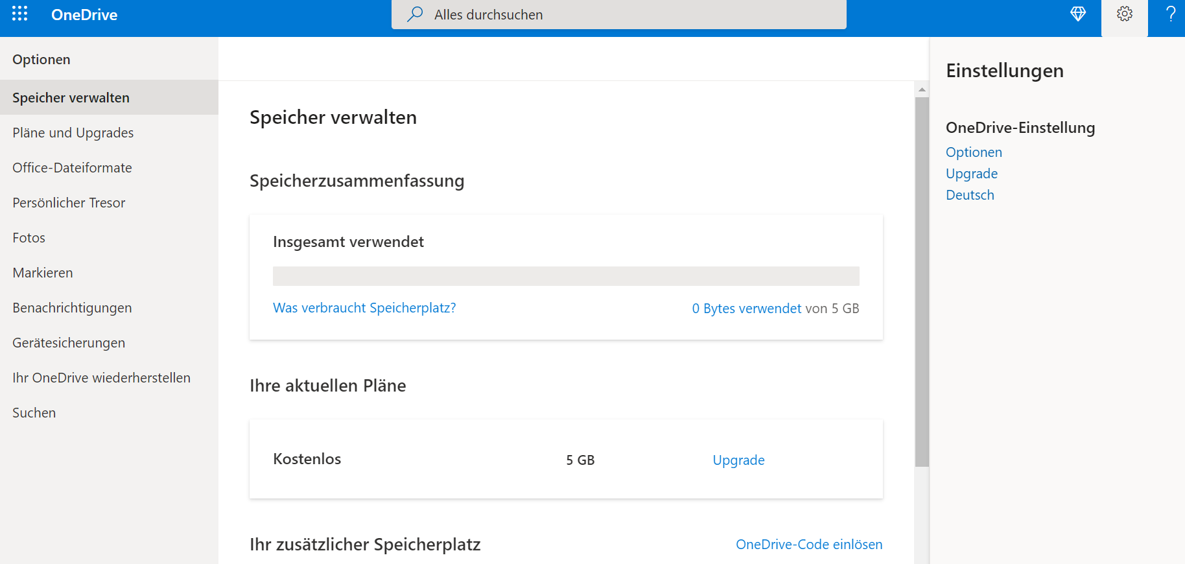1185x564 pixels.
Task: Click the 'Optionen' sidebar heading
Action: [x=41, y=60]
